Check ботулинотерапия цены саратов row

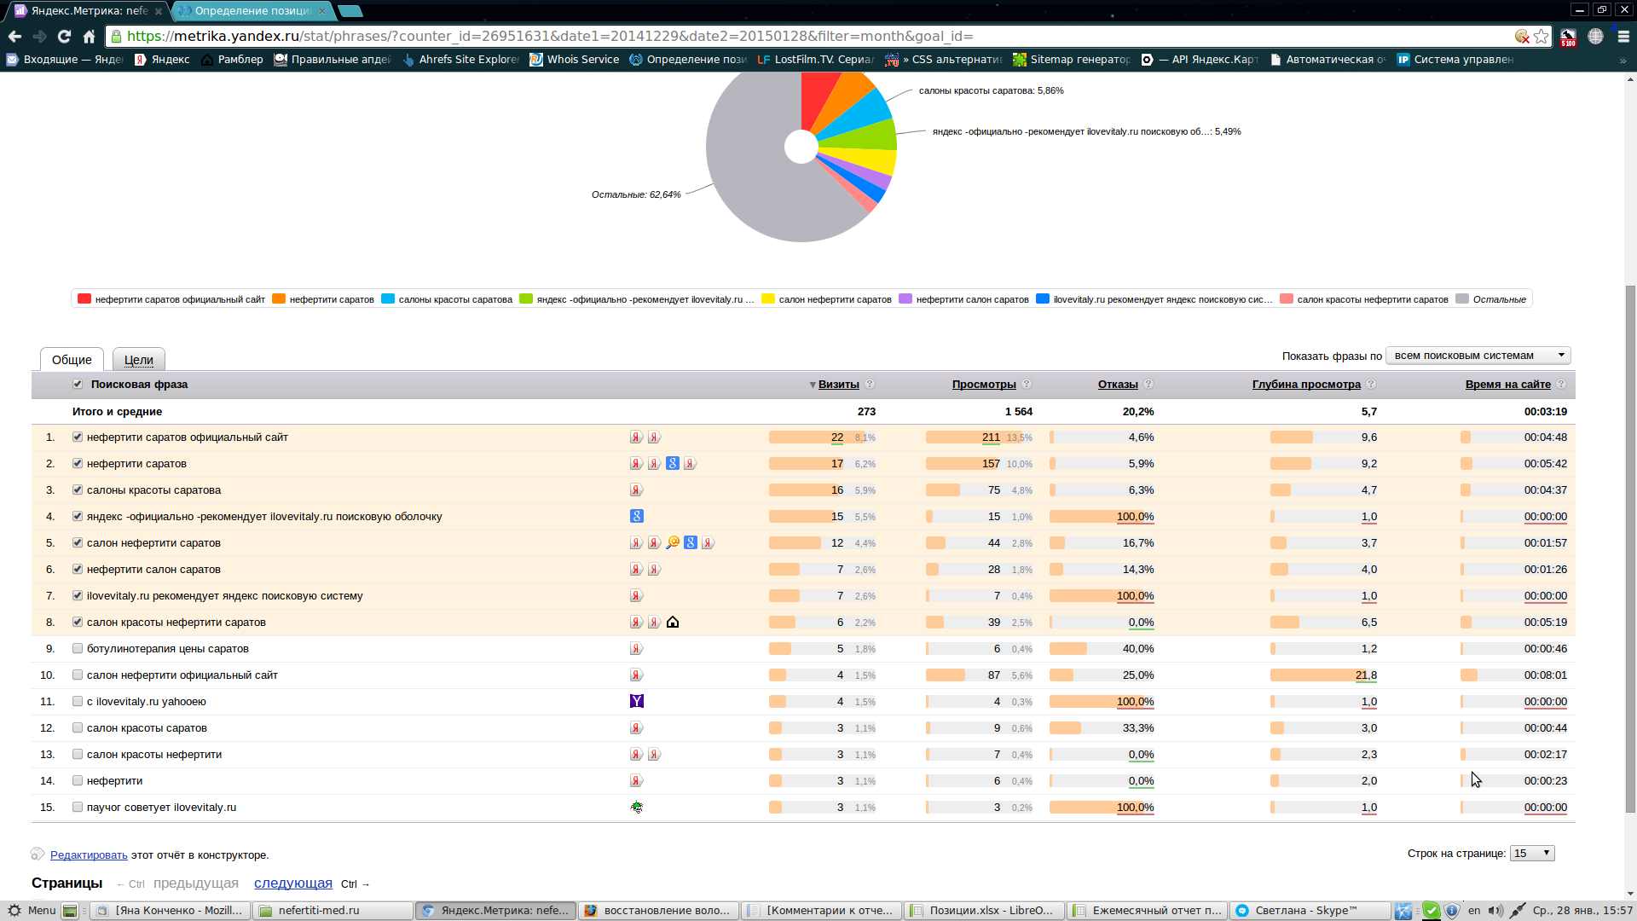tap(78, 648)
